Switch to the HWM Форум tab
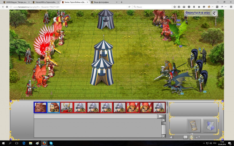This screenshot has height=146, width=234. (16, 2)
